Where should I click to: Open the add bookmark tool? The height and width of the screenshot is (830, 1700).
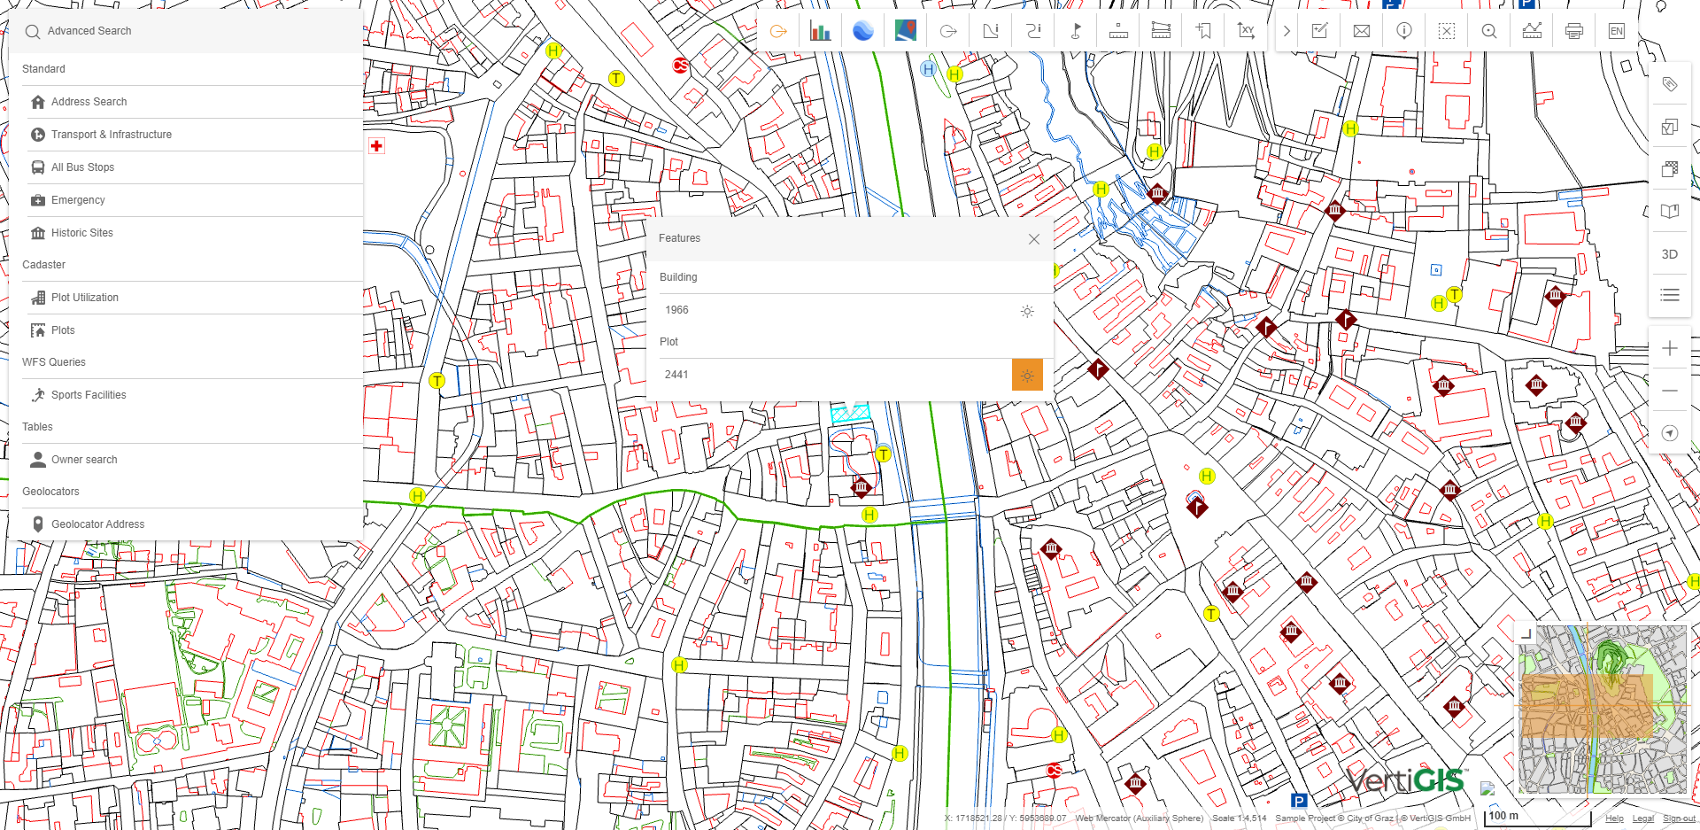[1203, 32]
